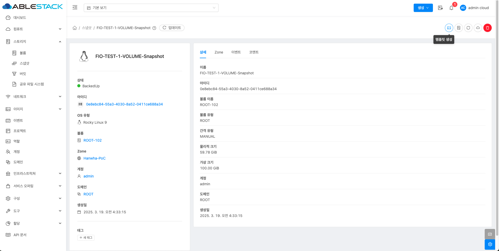This screenshot has height=251, width=499.
Task: Open the notifications bell
Action: [x=451, y=8]
